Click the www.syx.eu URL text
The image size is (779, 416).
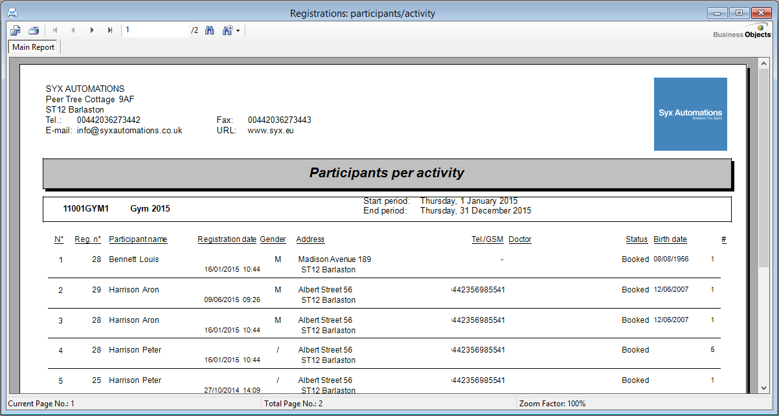click(271, 131)
